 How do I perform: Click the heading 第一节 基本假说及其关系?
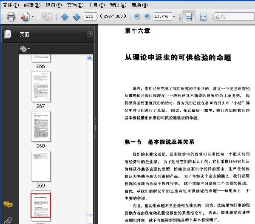click(159, 142)
